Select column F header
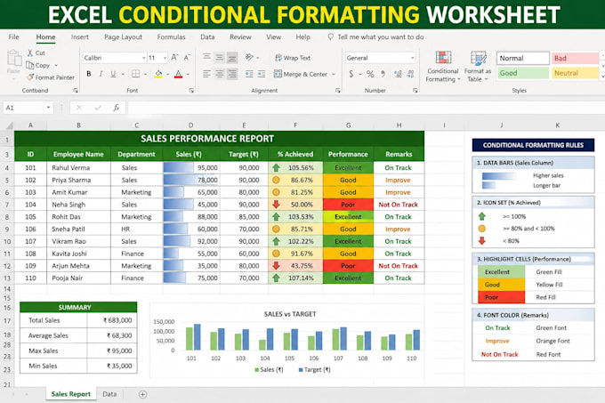 (295, 125)
